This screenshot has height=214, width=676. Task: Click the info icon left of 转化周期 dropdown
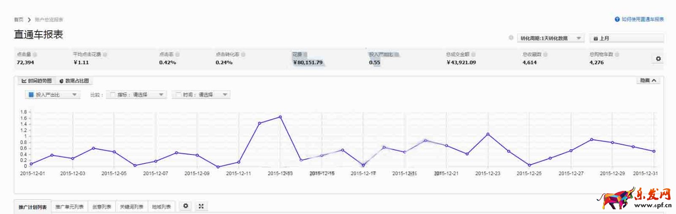[511, 38]
